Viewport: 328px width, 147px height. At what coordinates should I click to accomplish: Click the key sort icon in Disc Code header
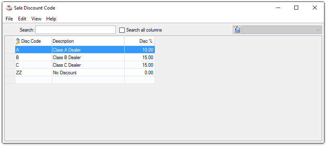point(18,41)
